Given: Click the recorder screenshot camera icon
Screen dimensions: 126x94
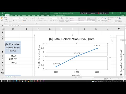Looking at the screenshot, I should (x=103, y=13).
